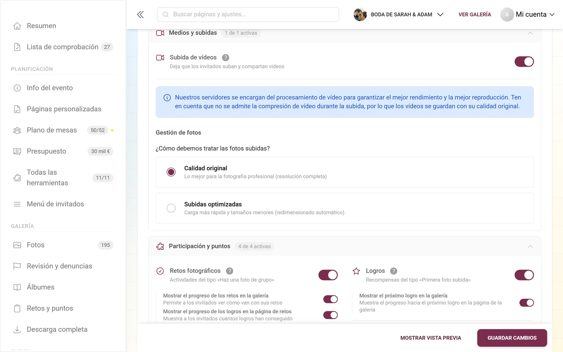
Task: Click the 50/52 badge beside Plano de mesas
Action: (98, 130)
